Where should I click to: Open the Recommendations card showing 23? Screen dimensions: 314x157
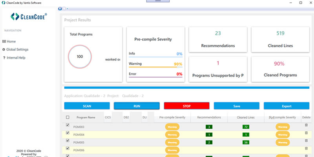[x=218, y=40]
